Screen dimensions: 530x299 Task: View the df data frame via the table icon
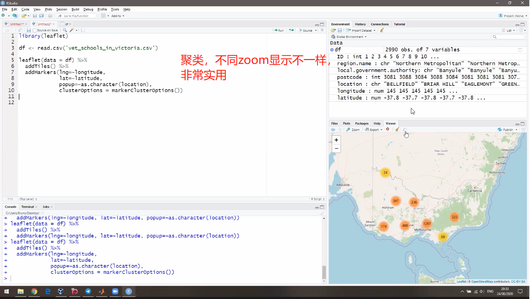pos(520,50)
